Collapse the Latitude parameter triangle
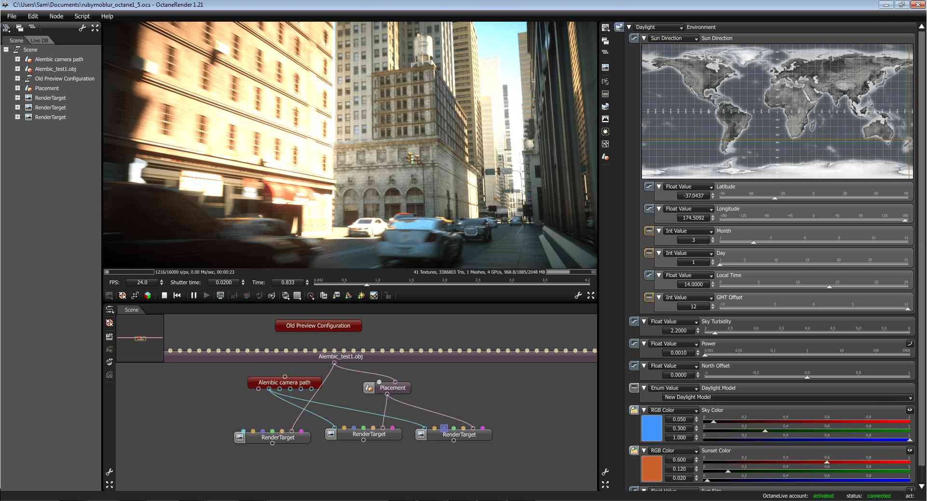This screenshot has width=927, height=501. pos(659,186)
